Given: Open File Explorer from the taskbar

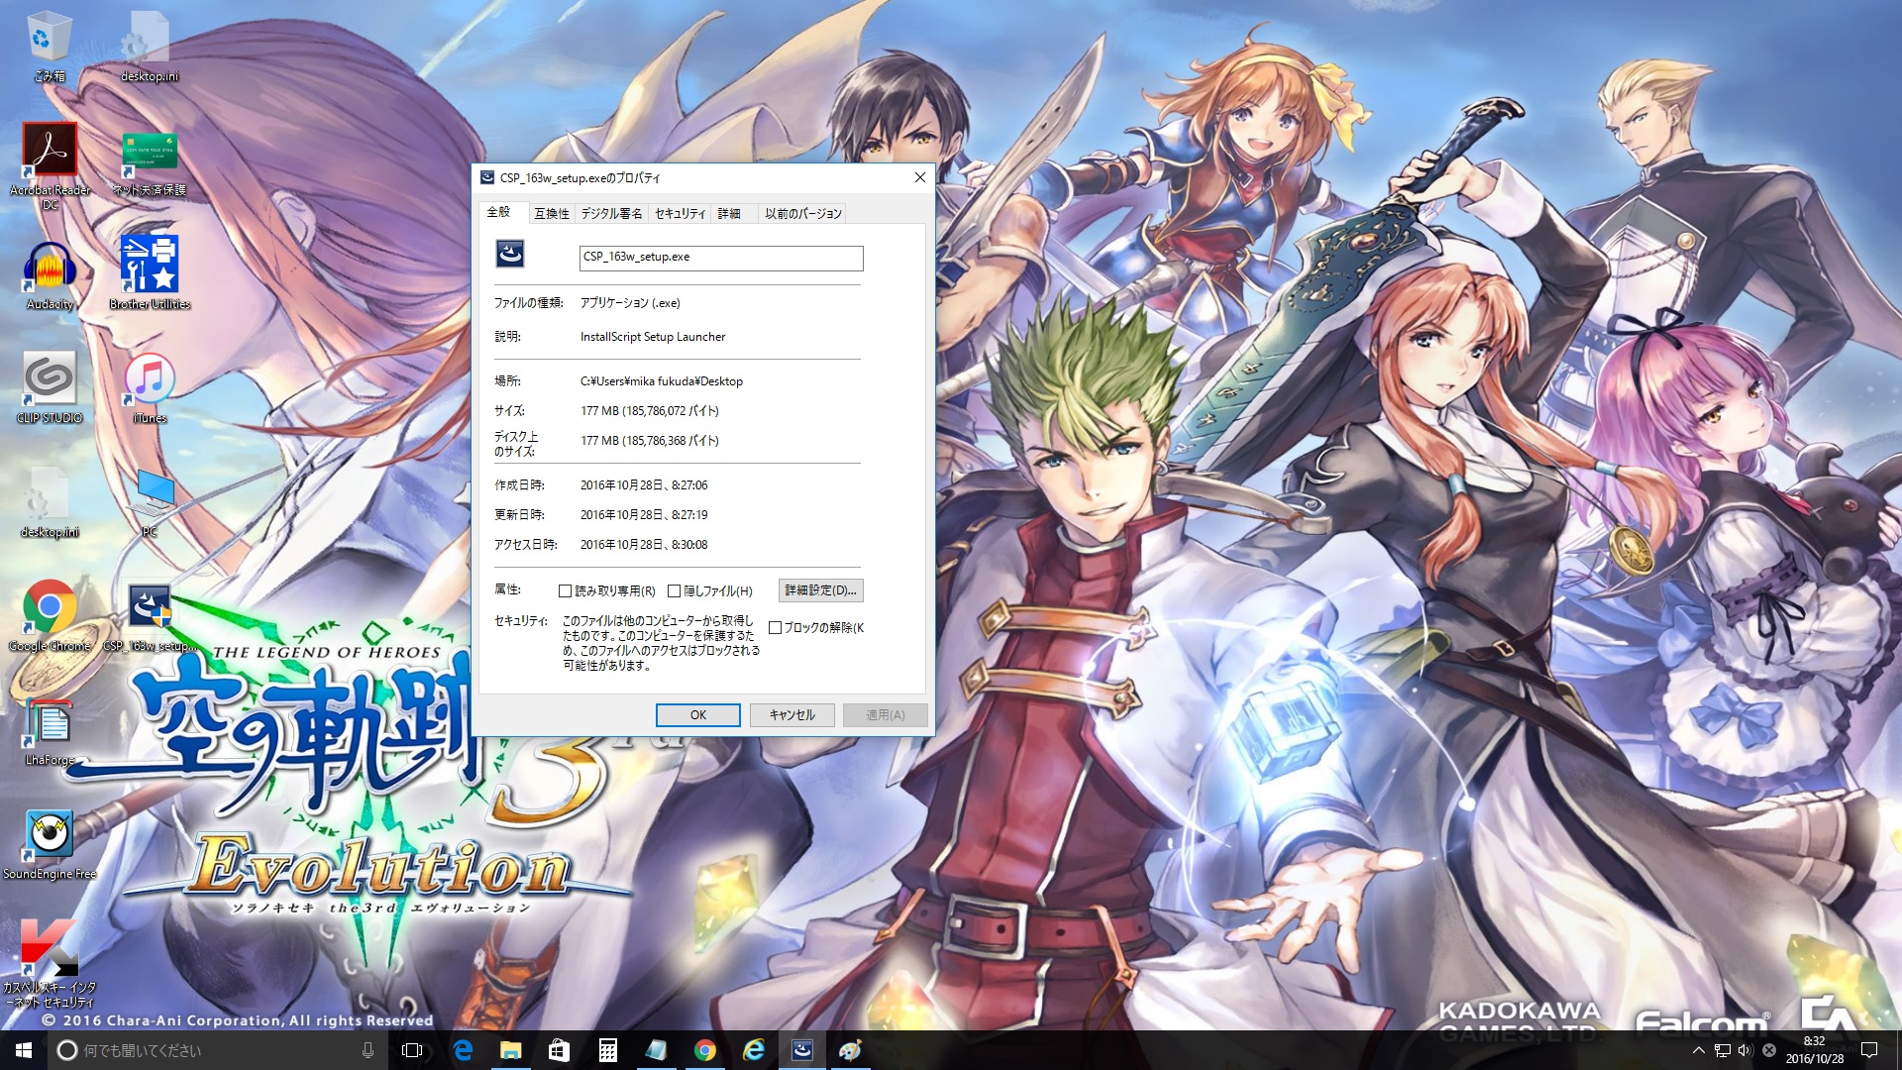Looking at the screenshot, I should click(511, 1050).
